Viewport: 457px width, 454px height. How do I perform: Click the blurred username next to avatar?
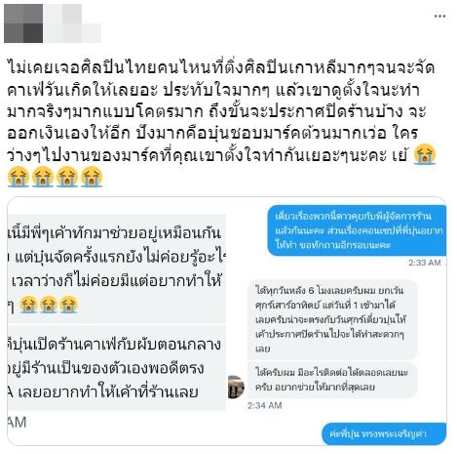point(72,23)
